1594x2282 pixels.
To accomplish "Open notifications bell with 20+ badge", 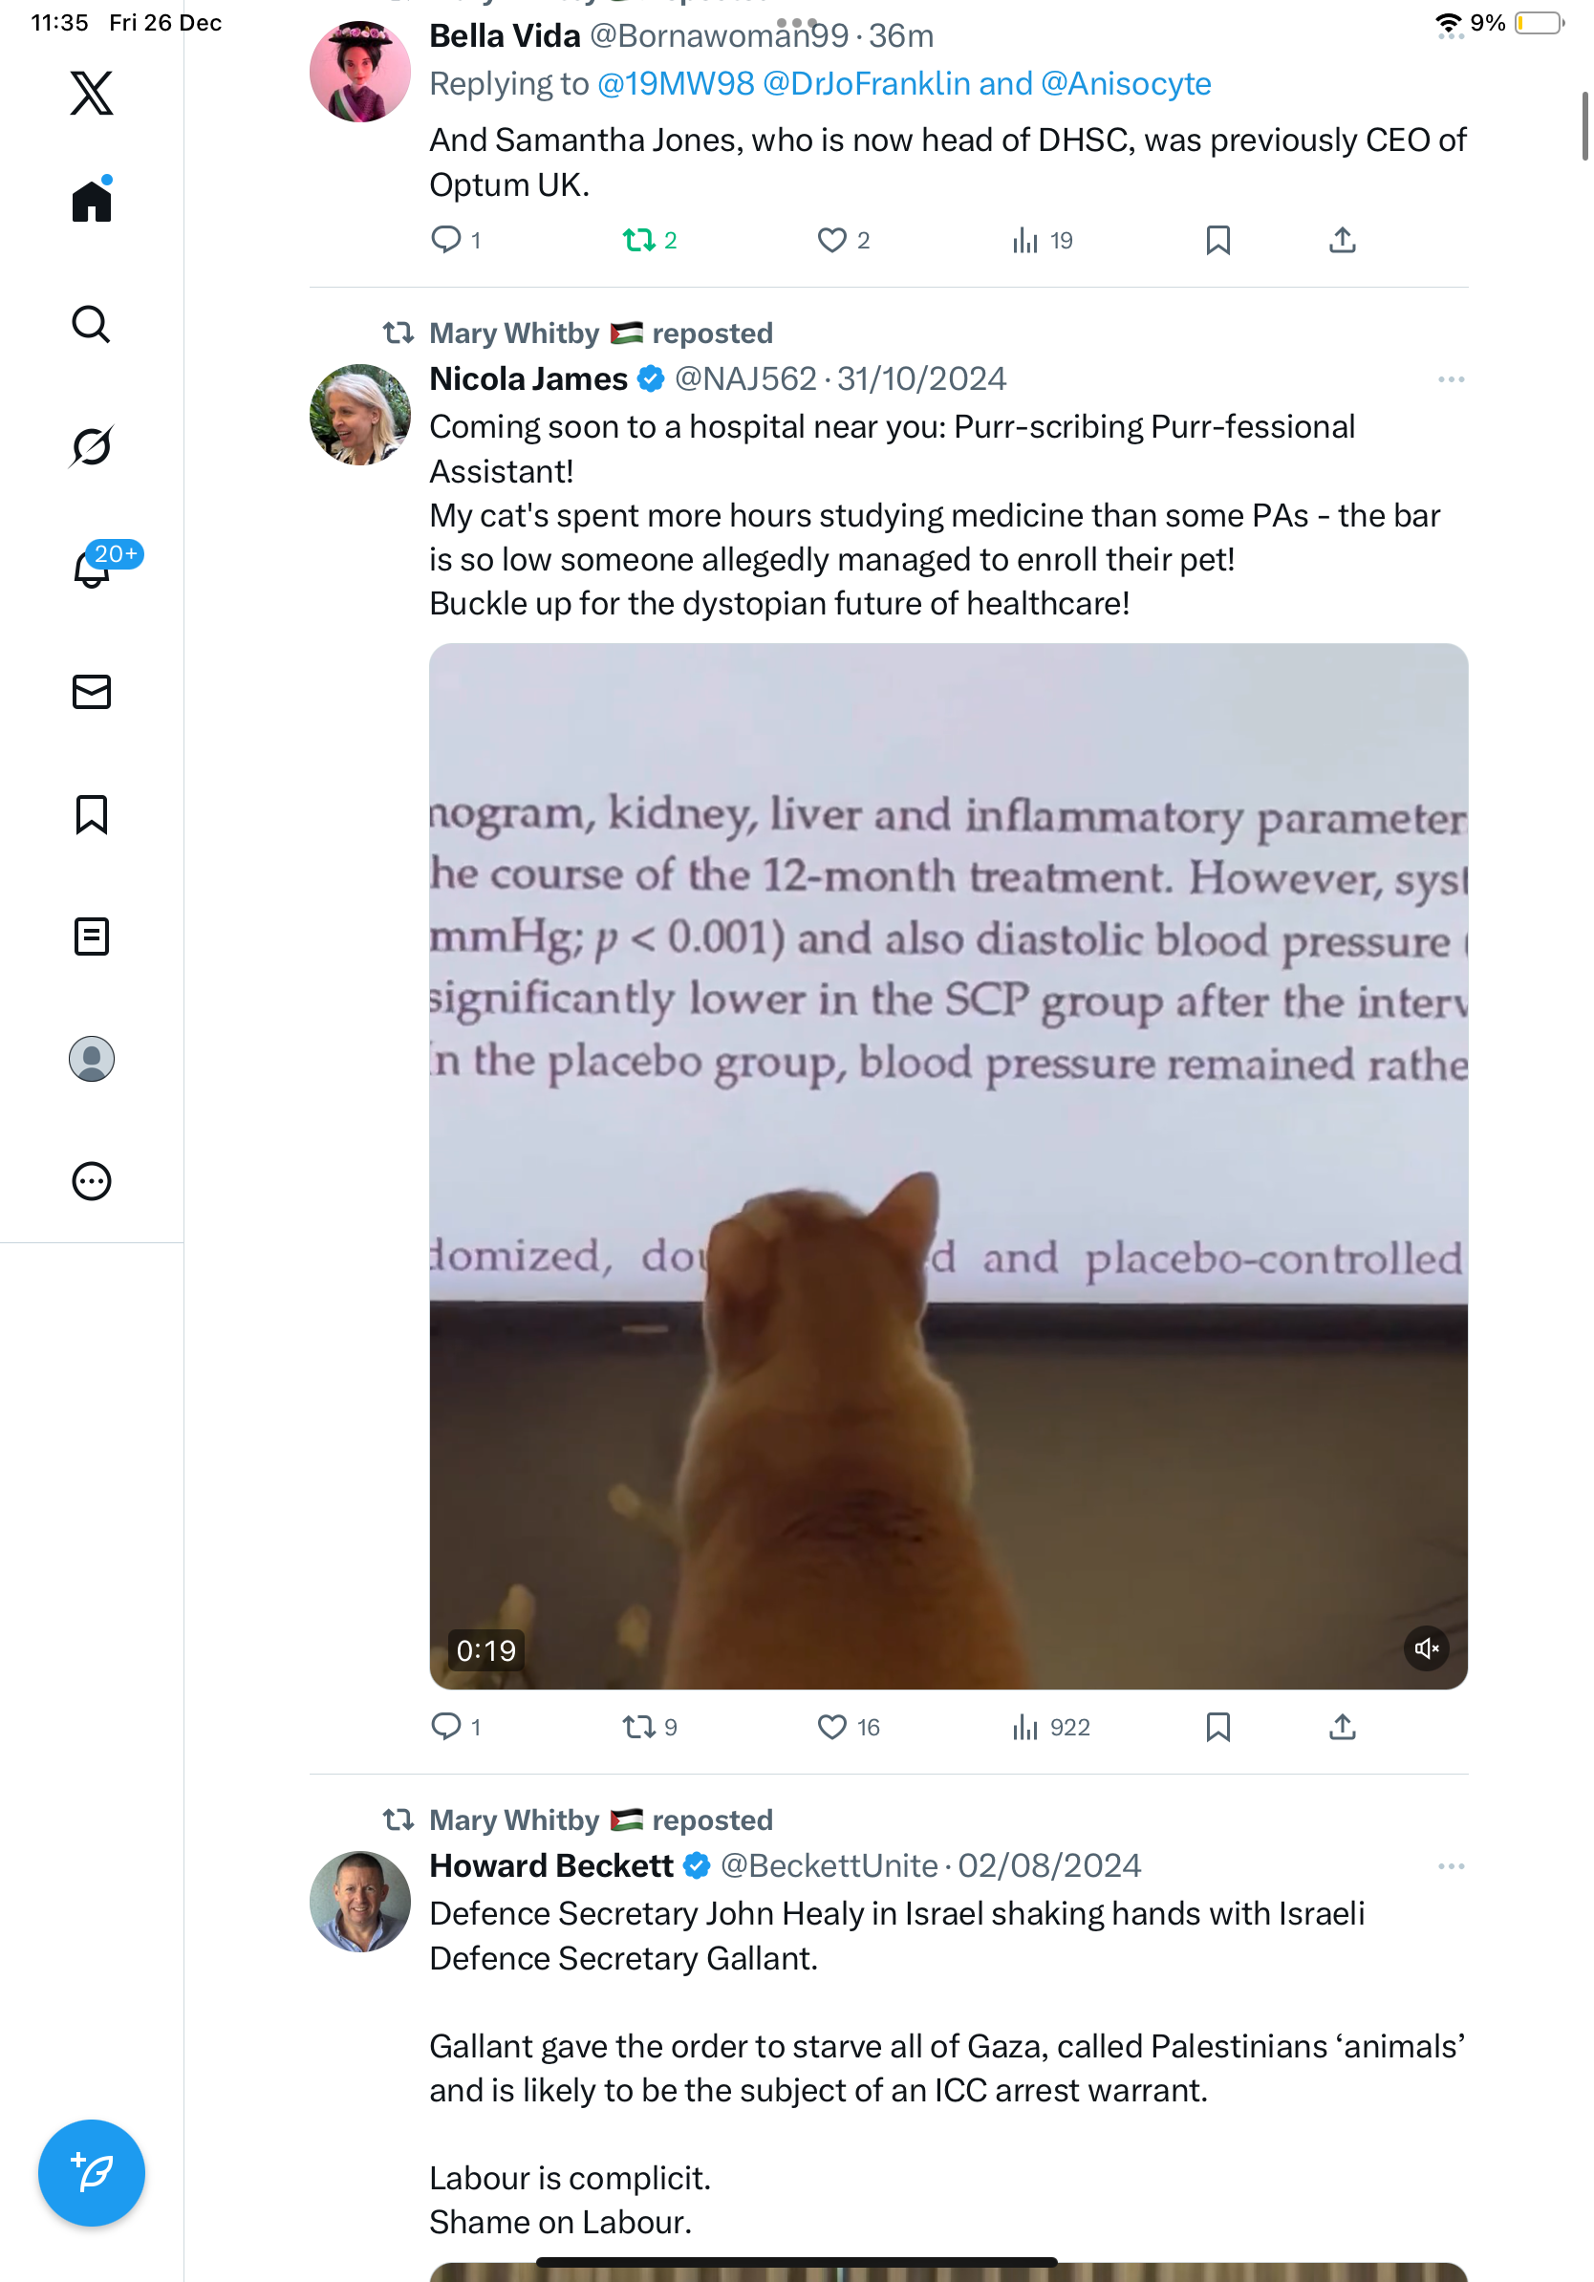I will [92, 568].
